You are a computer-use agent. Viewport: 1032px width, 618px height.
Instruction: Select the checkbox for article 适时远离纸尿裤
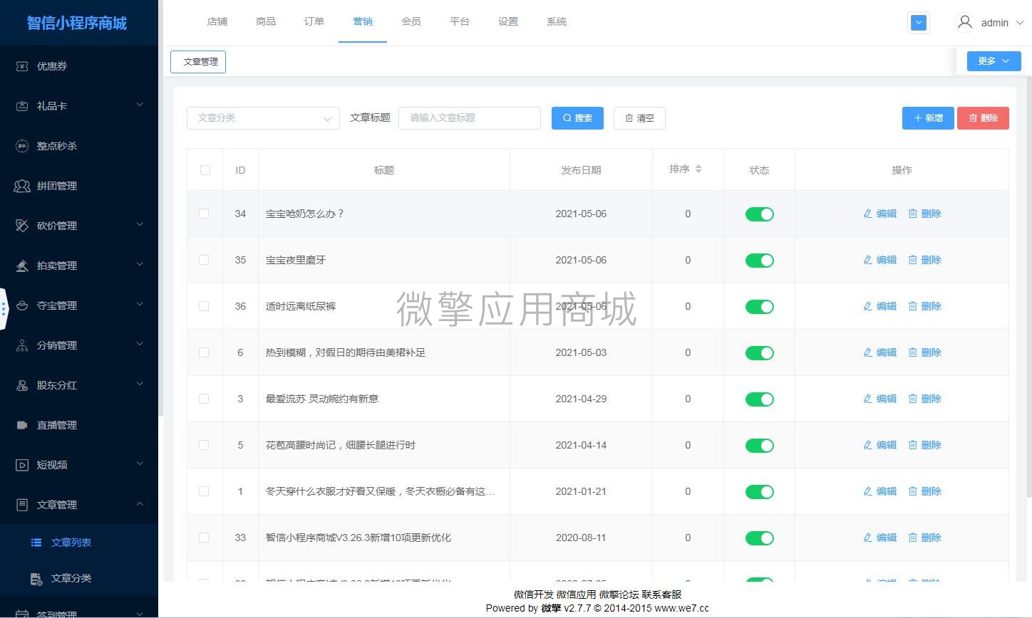204,306
